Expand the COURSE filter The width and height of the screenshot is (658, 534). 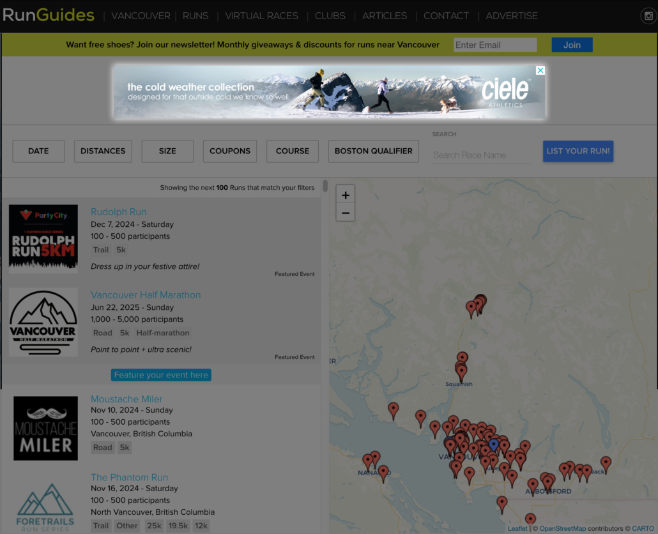point(292,151)
